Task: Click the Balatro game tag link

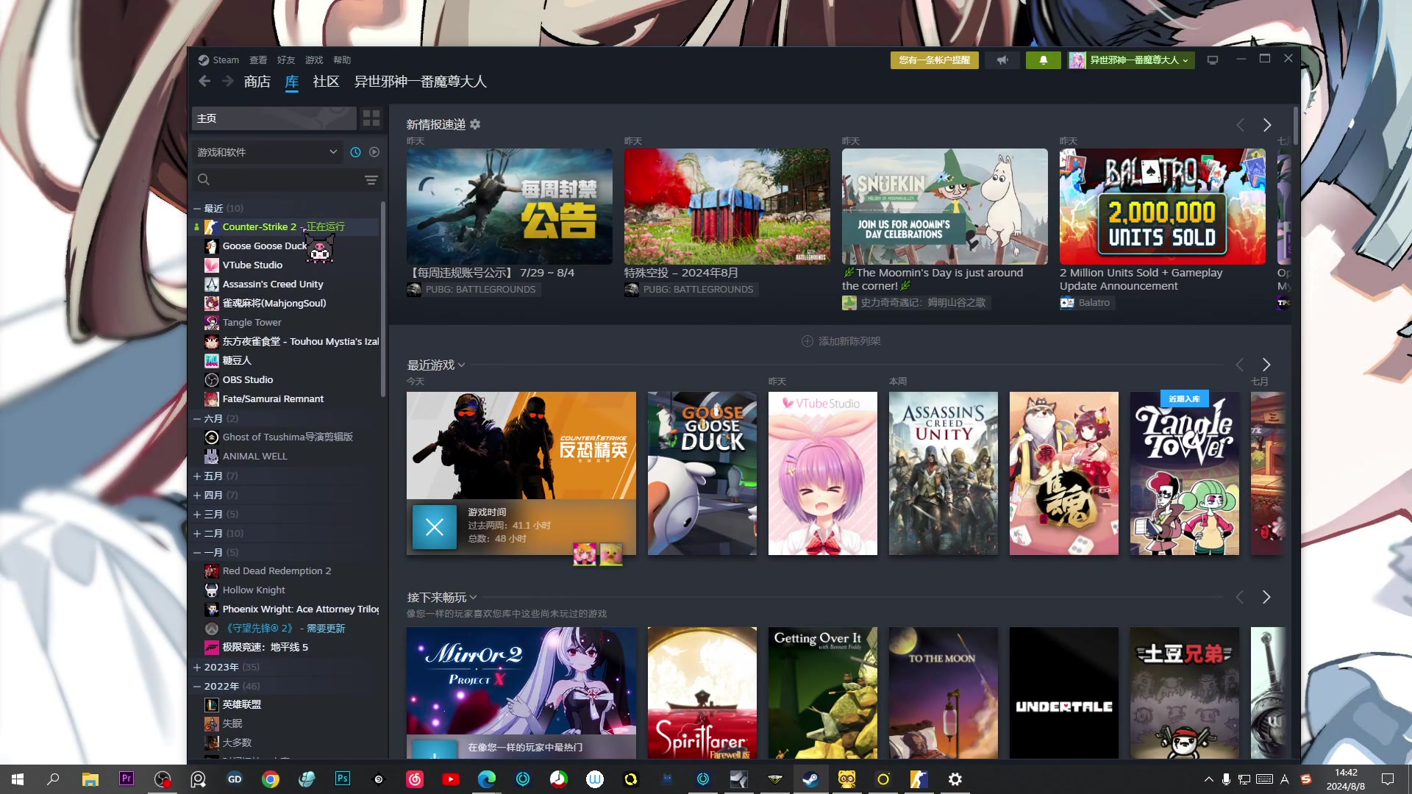Action: (x=1087, y=303)
